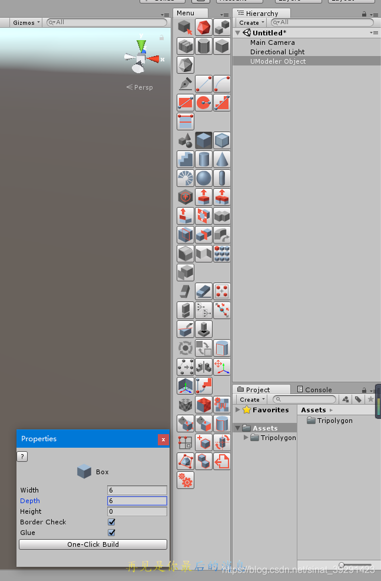This screenshot has height=581, width=381.
Task: Click the Width input field
Action: click(x=137, y=490)
